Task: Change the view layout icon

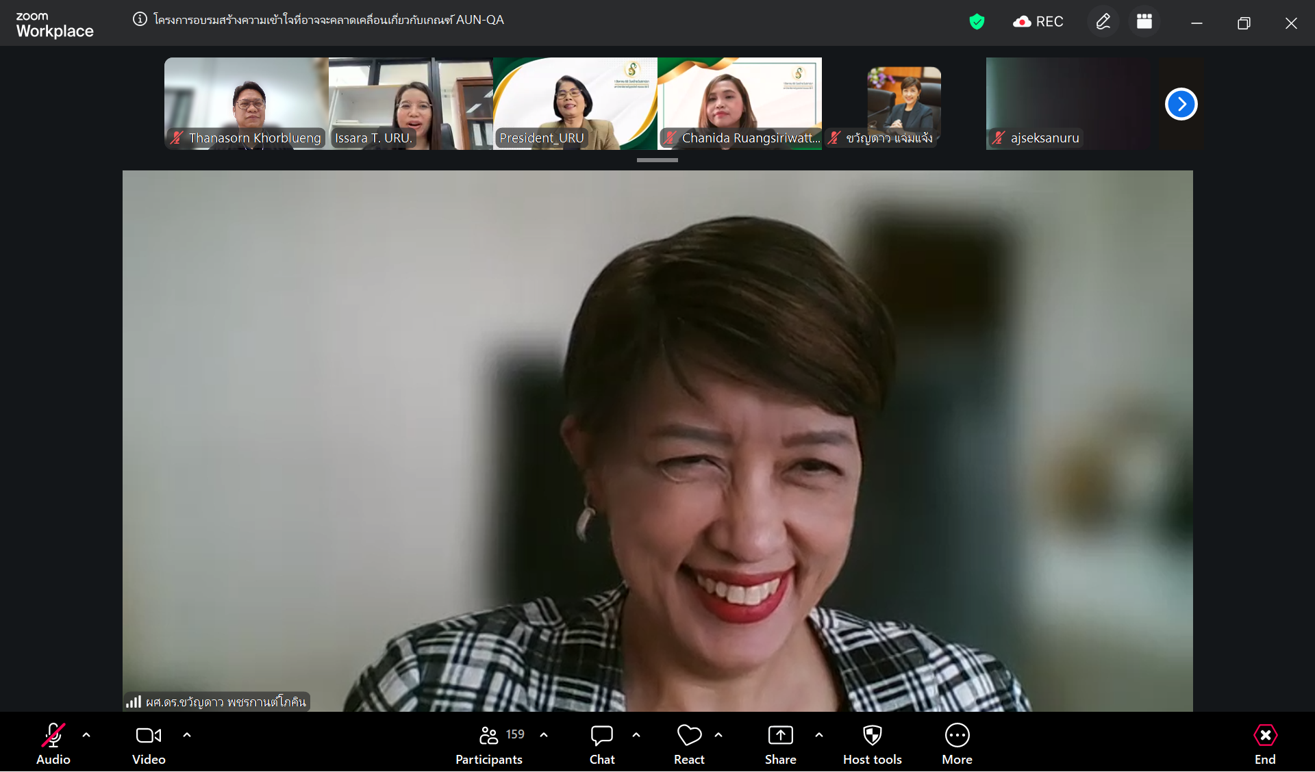Action: [1144, 22]
